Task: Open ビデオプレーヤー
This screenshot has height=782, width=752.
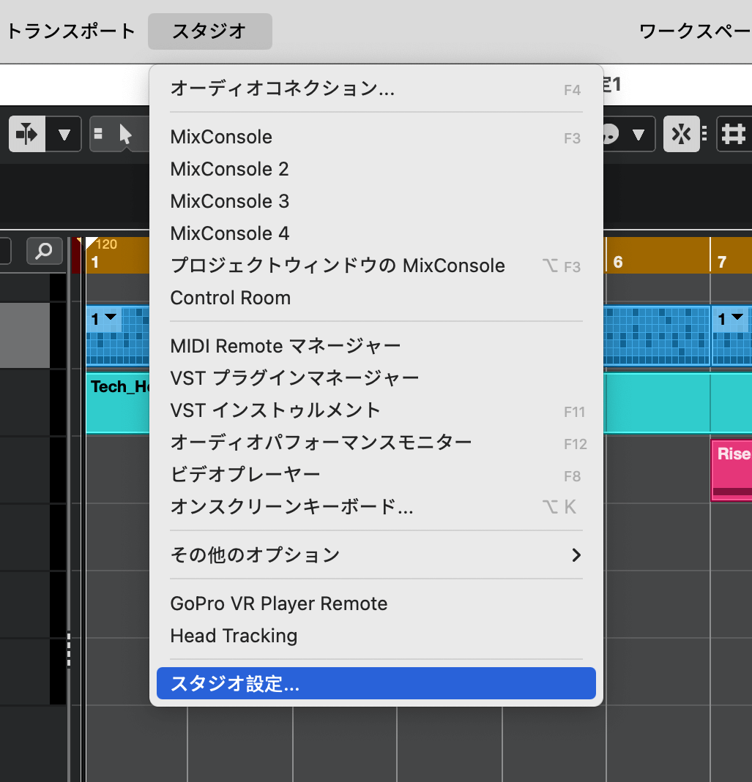Action: 376,474
